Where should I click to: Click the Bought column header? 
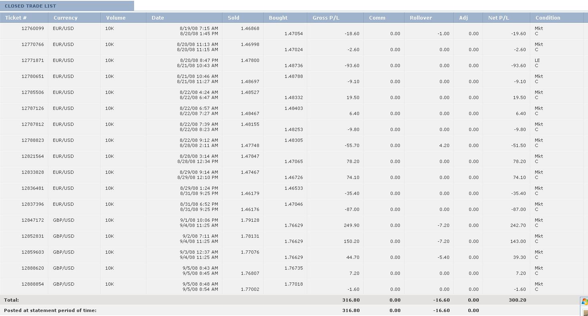coord(285,18)
